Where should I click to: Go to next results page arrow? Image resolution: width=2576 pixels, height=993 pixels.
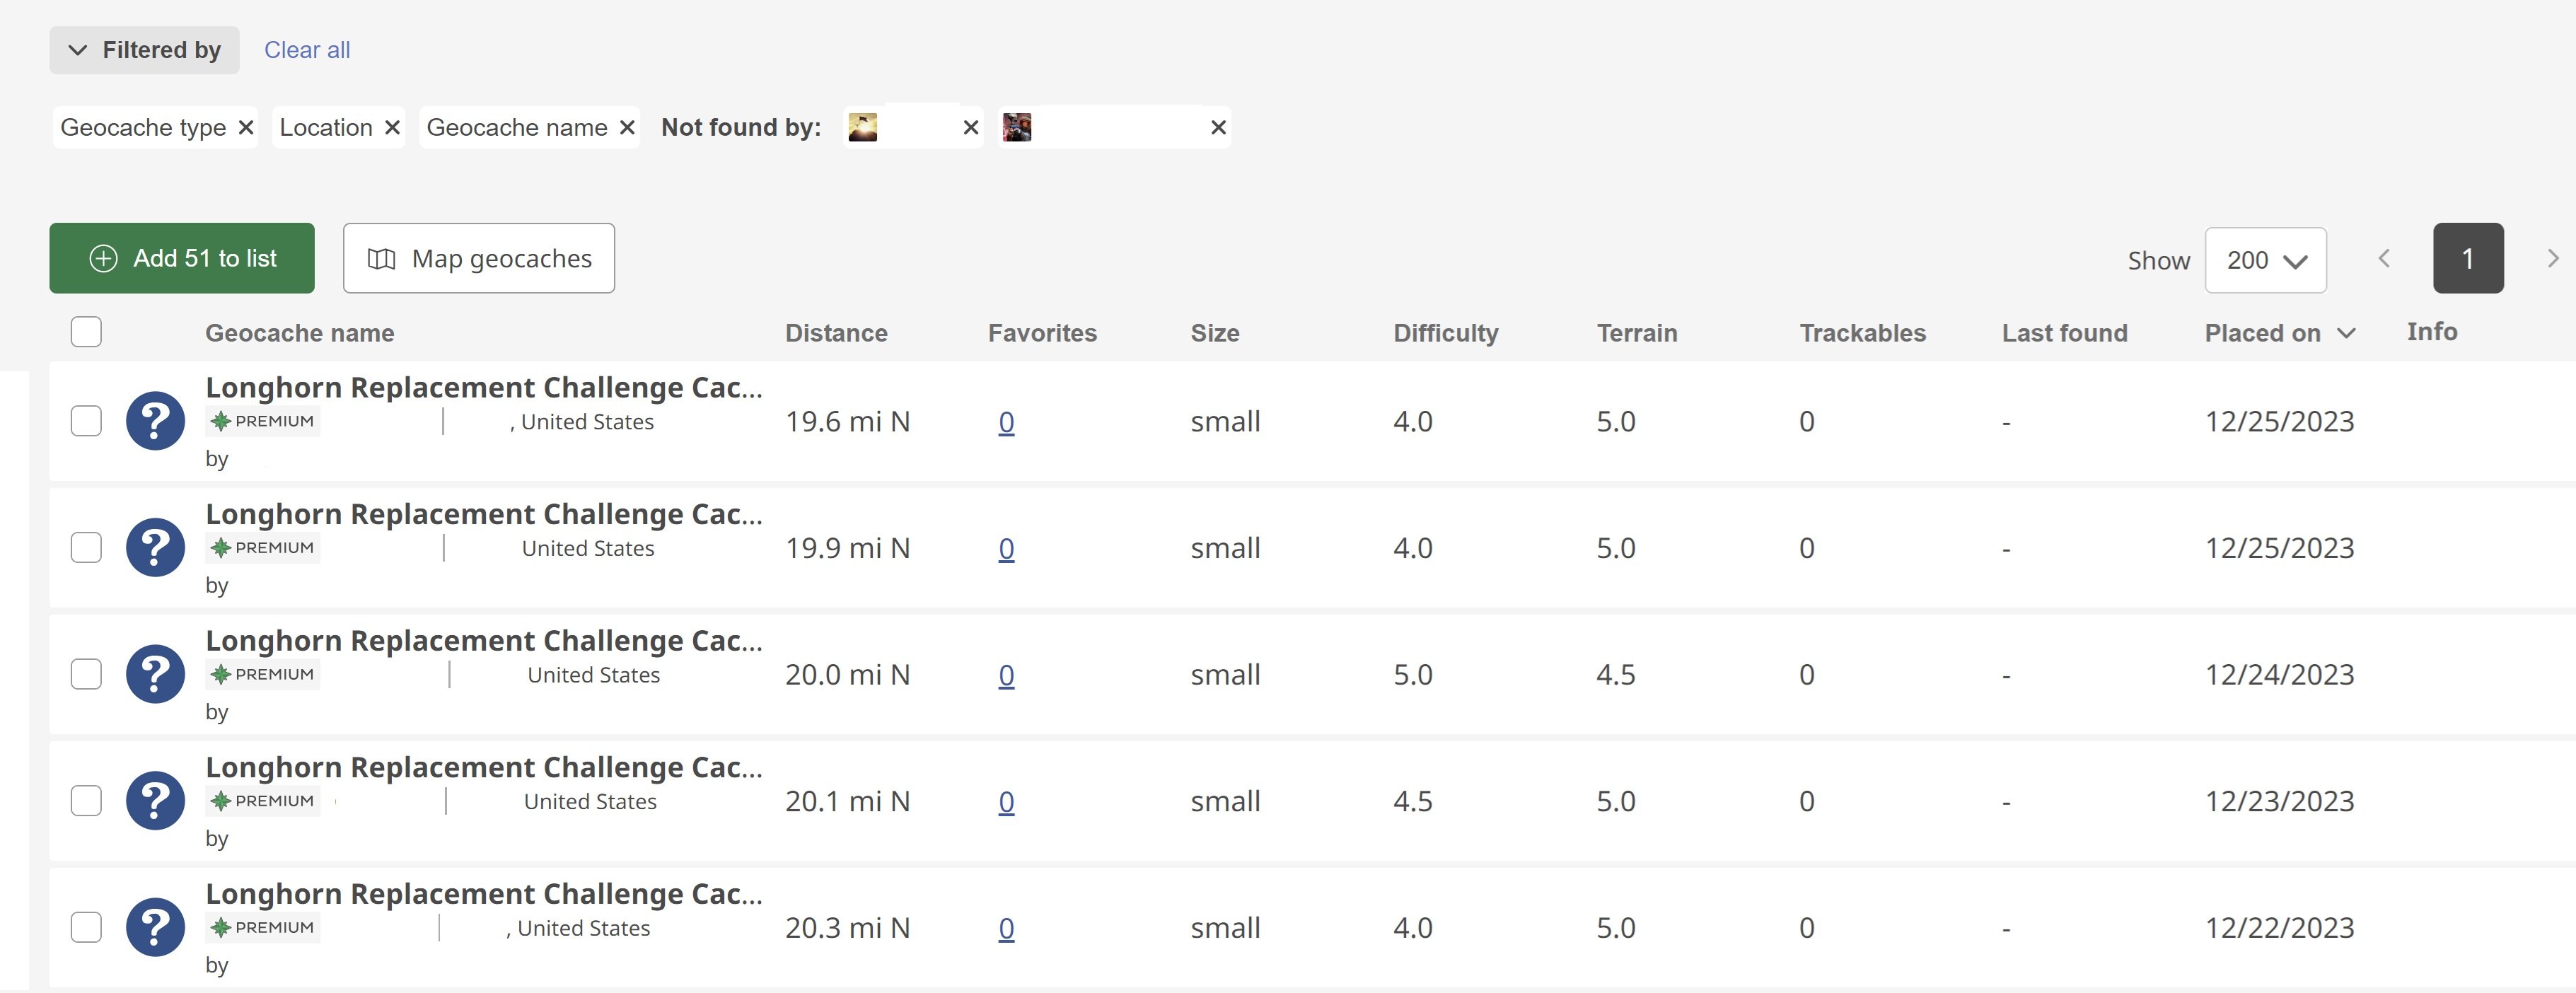[x=2552, y=259]
